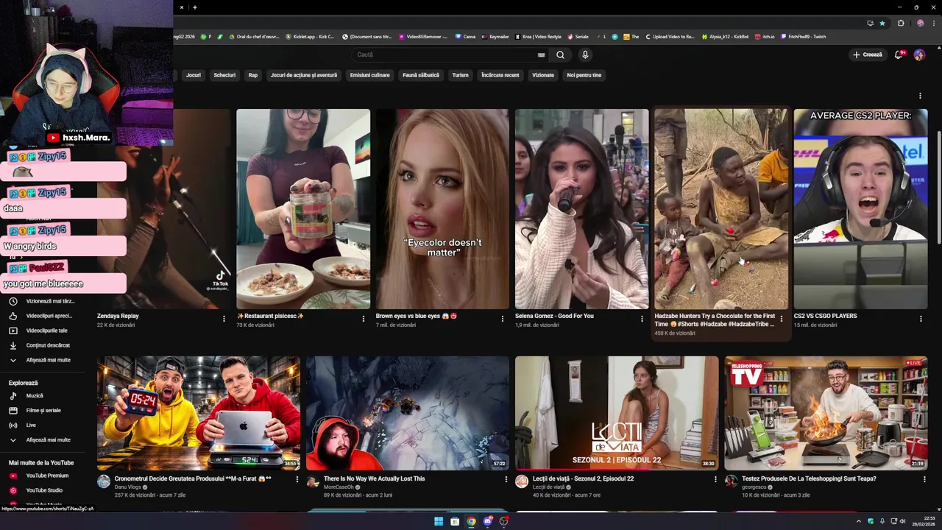
Task: Open options menu for Restaurant pisicesc short
Action: point(363,319)
